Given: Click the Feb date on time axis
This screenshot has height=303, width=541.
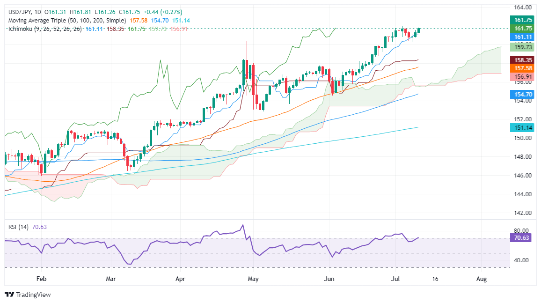Looking at the screenshot, I should pyautogui.click(x=41, y=279).
